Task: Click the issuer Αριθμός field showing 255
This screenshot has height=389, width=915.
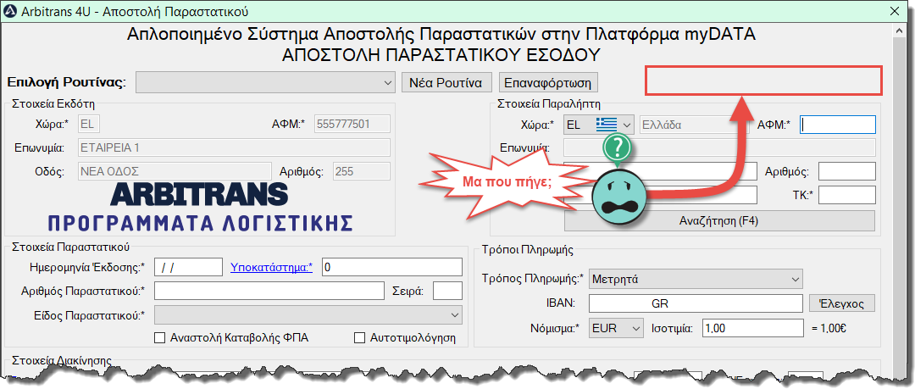Action: tap(361, 171)
